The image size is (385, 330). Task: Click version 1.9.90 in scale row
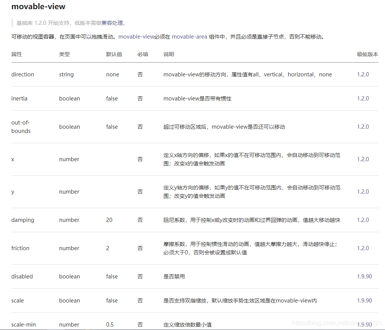click(x=364, y=300)
